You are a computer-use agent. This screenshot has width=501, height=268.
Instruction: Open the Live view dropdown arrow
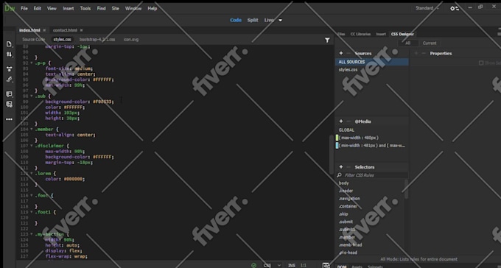click(x=280, y=20)
